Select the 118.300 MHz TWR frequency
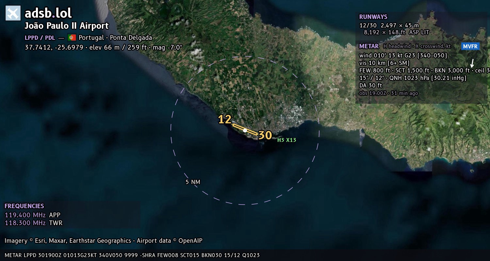Screen dimensions: 490x261 coord(34,223)
